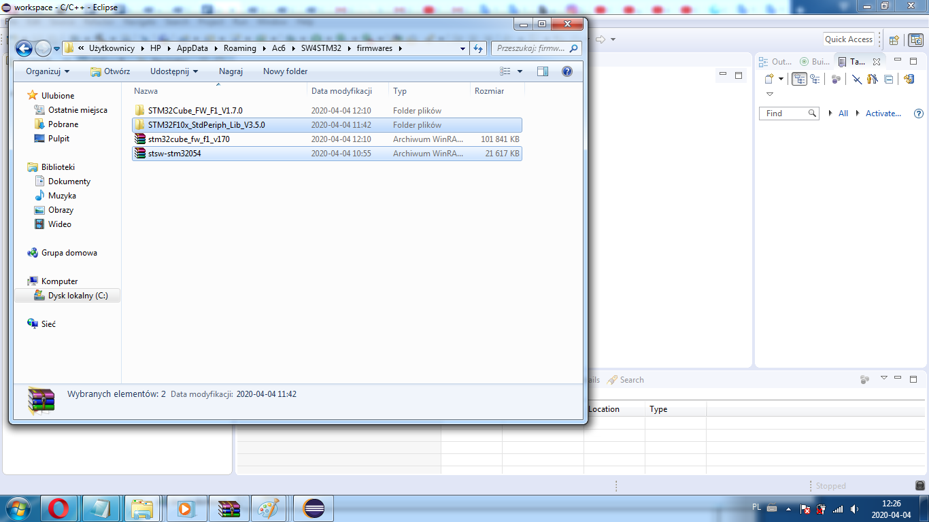The image size is (929, 522).
Task: Click Explorer's Forward navigation arrow
Action: 43,48
